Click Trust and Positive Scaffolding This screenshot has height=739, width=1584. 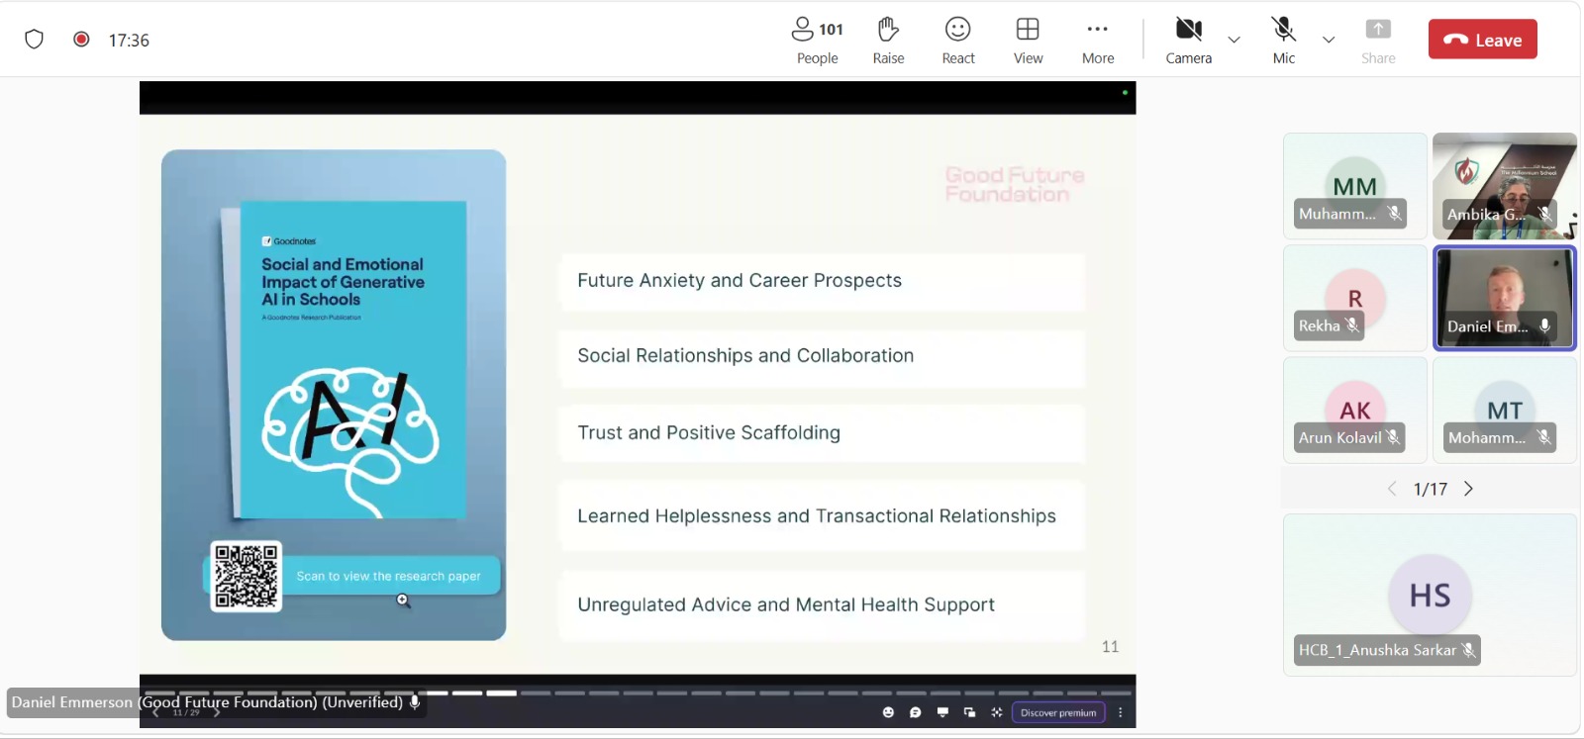coord(709,432)
